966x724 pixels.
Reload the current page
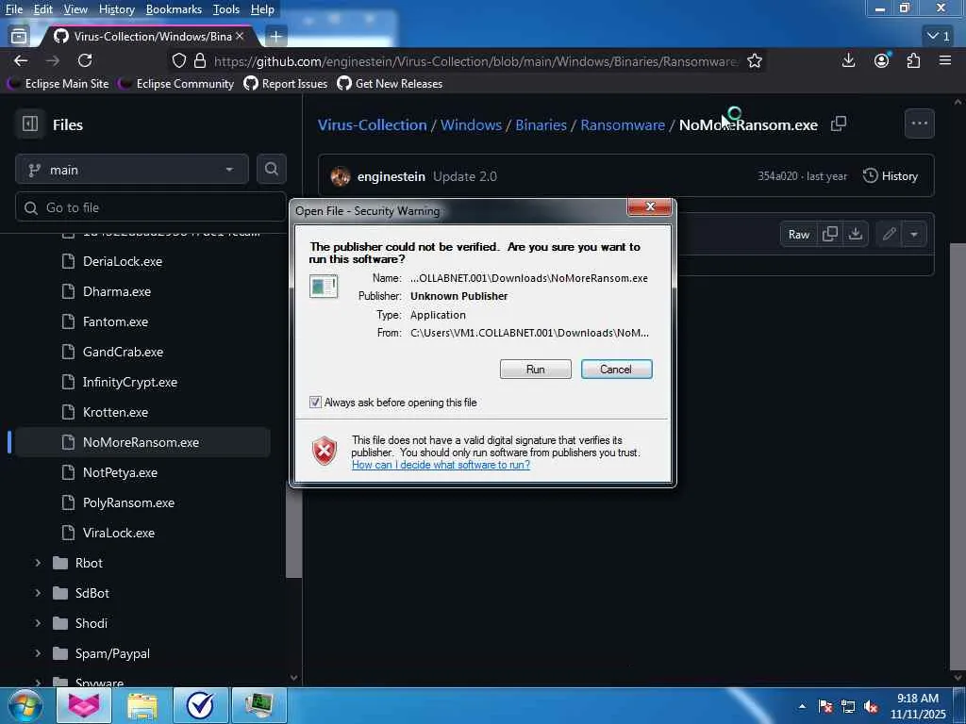pyautogui.click(x=85, y=60)
